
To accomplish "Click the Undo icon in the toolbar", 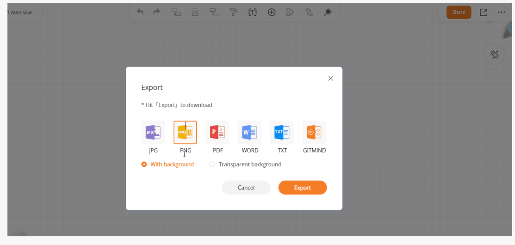I will click(140, 12).
